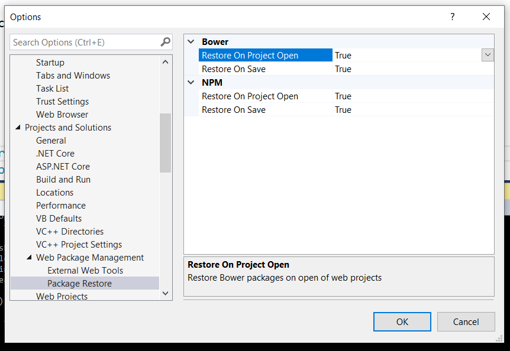Viewport: 510px width, 351px height.
Task: Select NPM Restore On Save property
Action: pos(234,110)
